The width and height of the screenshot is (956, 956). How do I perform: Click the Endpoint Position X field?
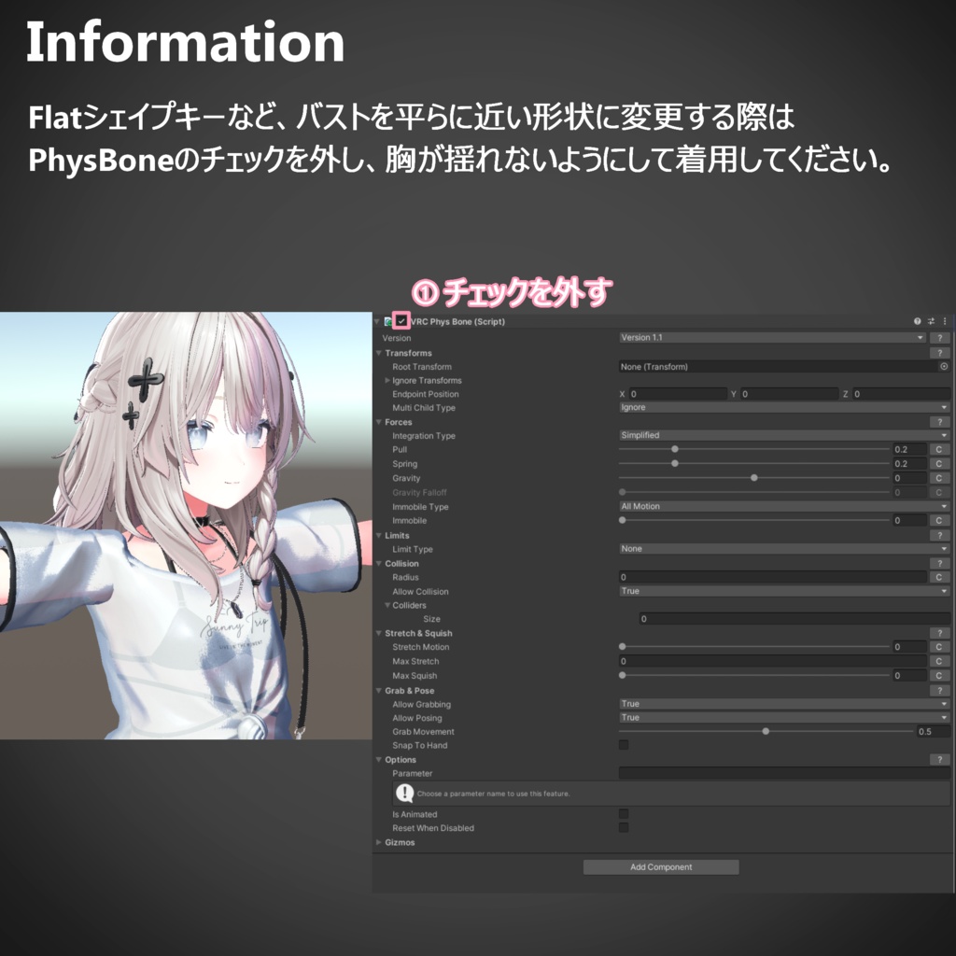(678, 395)
